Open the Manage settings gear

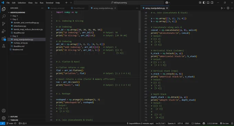click(x=3, y=118)
